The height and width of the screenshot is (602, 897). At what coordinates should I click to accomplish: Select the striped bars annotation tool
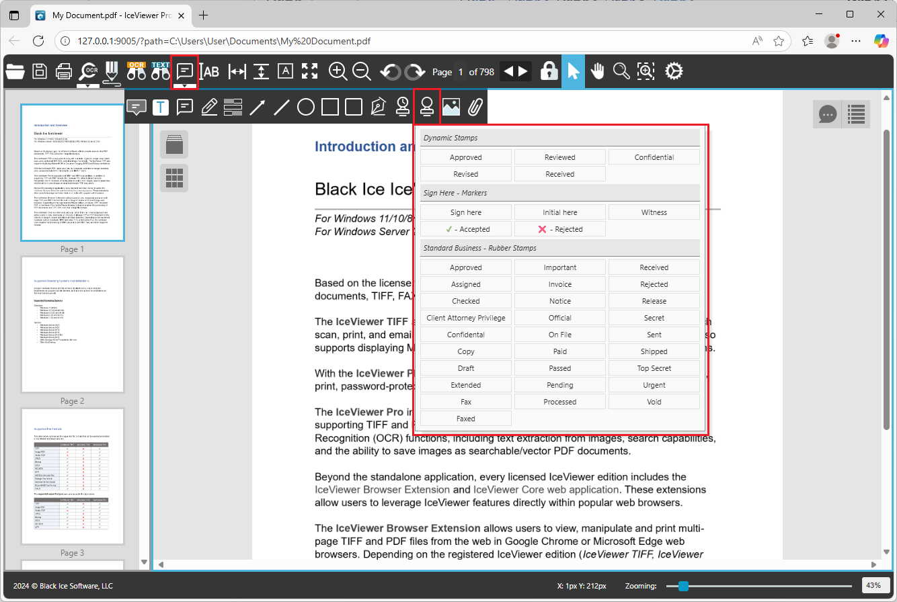[x=233, y=107]
